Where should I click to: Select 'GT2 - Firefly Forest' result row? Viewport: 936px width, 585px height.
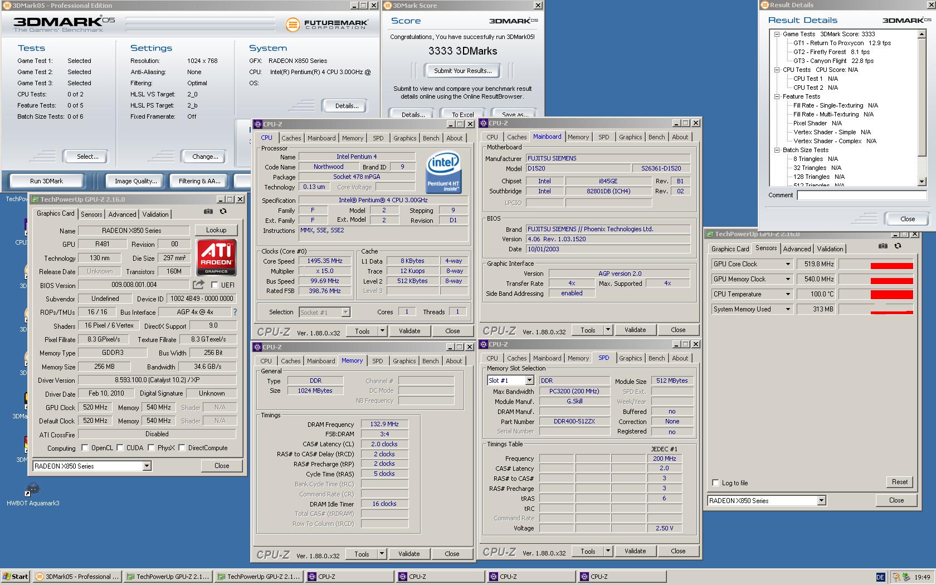tap(831, 52)
